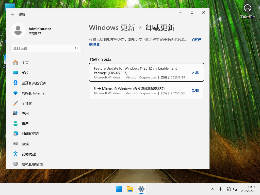
Task: Open the network icon in system tray
Action: click(229, 189)
